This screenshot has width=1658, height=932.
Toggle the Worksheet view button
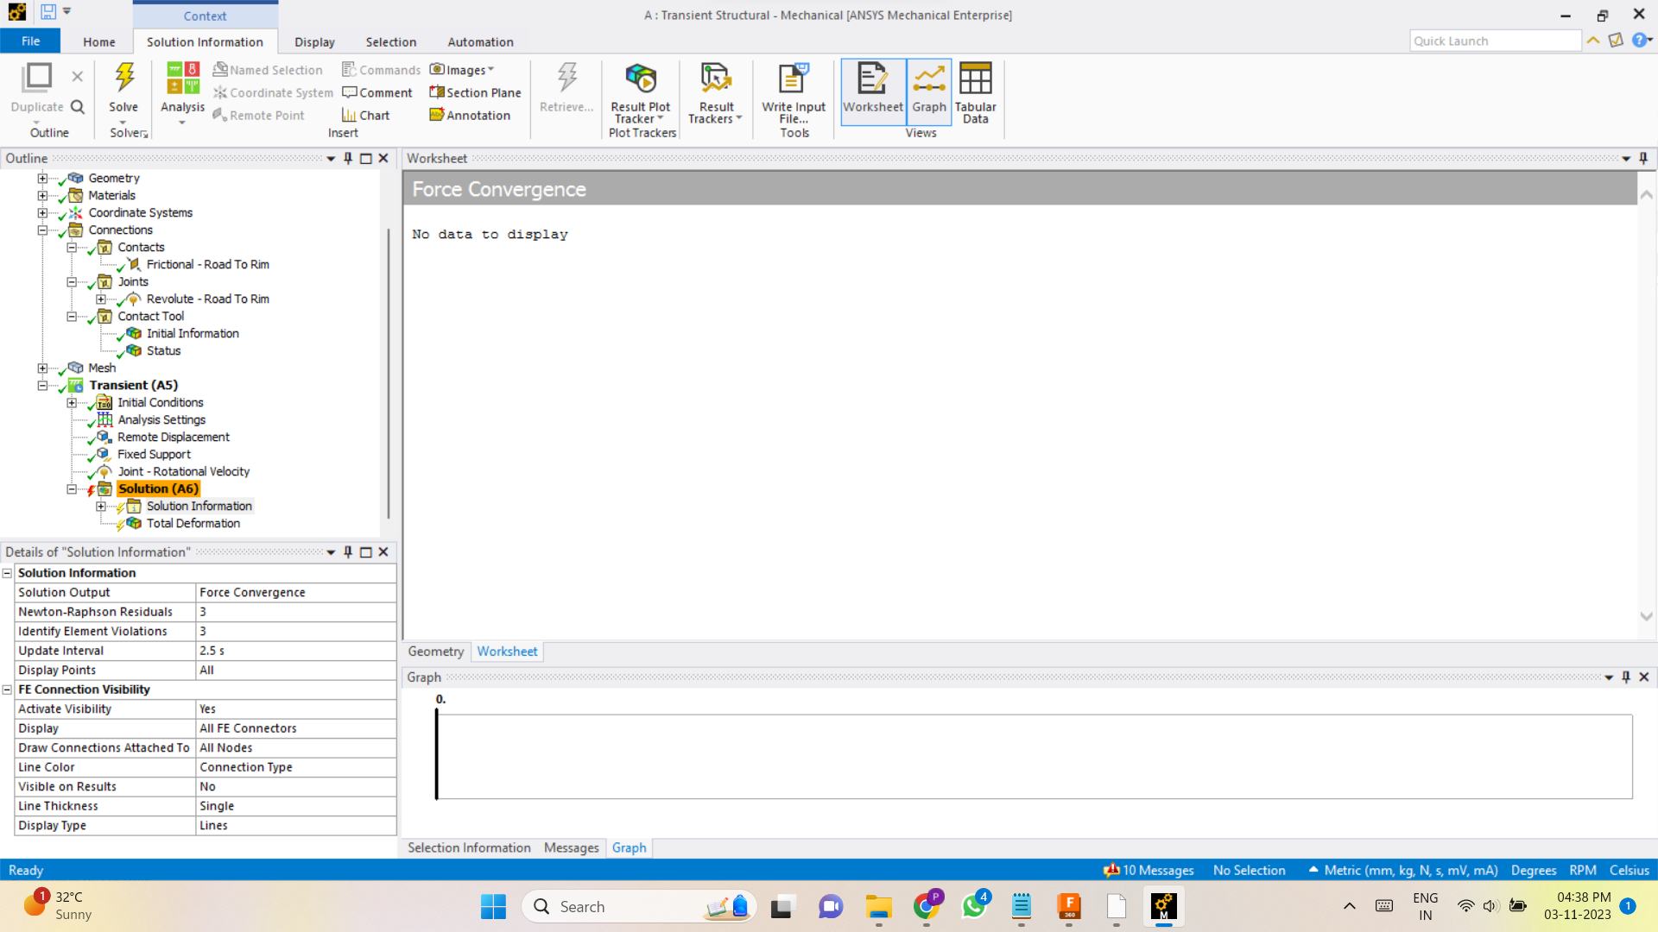click(873, 91)
